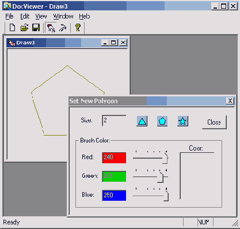Viewport: 240px width, 229px height.
Task: Click the blue color value box
Action: click(x=114, y=196)
